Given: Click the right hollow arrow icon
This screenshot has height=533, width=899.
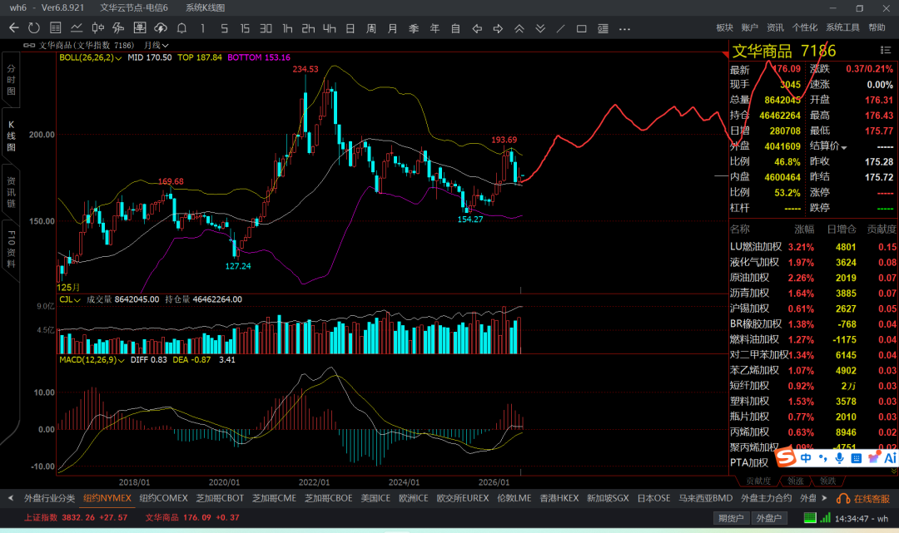Looking at the screenshot, I should pyautogui.click(x=498, y=28).
